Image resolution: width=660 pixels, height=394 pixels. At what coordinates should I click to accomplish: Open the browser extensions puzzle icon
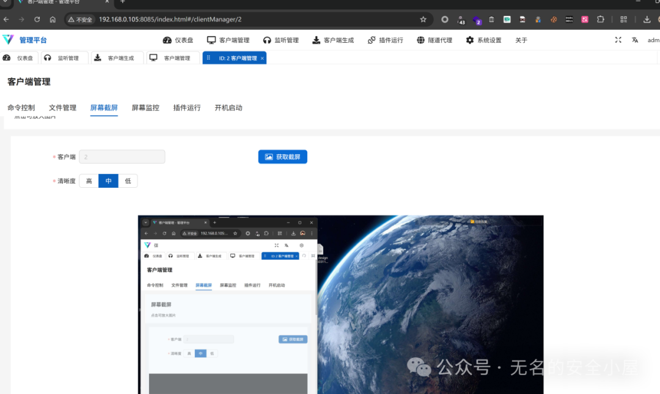(601, 20)
